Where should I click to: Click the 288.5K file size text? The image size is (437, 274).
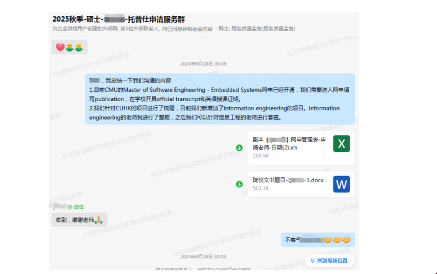click(261, 156)
